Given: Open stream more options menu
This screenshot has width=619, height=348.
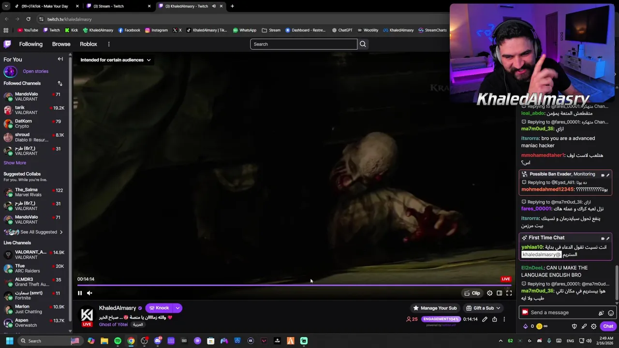Looking at the screenshot, I should point(504,319).
